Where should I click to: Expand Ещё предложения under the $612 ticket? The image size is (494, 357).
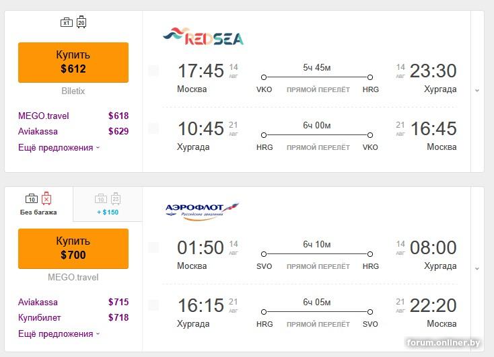59,148
